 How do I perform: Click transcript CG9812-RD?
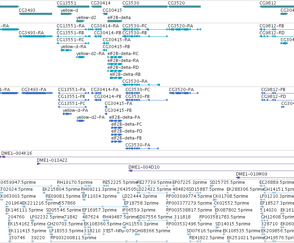(x=272, y=33)
